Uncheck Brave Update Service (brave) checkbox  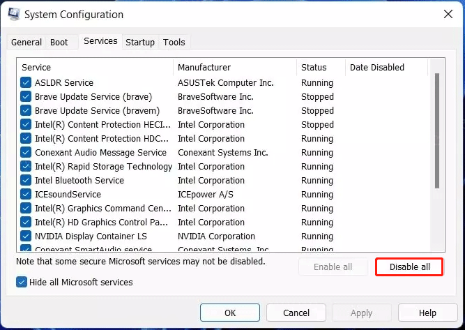click(26, 96)
